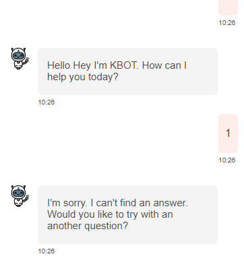Screen dimensions: 244x275
Task: Tap the visor face of the second robot avatar
Action: click(18, 193)
